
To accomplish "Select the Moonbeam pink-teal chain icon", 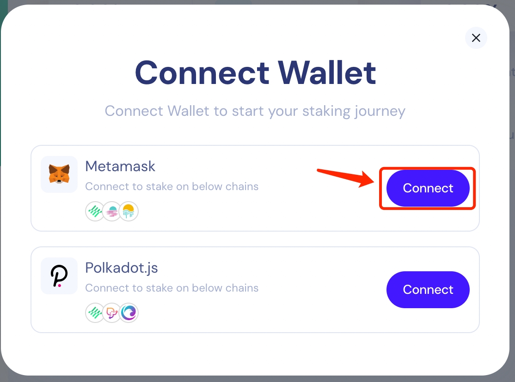I will click(112, 212).
